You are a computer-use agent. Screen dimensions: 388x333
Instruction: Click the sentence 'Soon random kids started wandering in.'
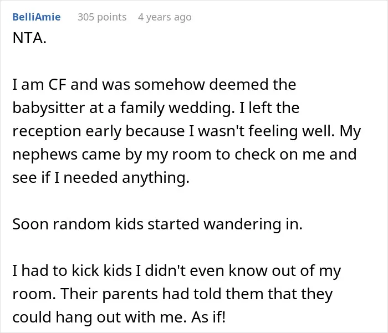tap(157, 224)
